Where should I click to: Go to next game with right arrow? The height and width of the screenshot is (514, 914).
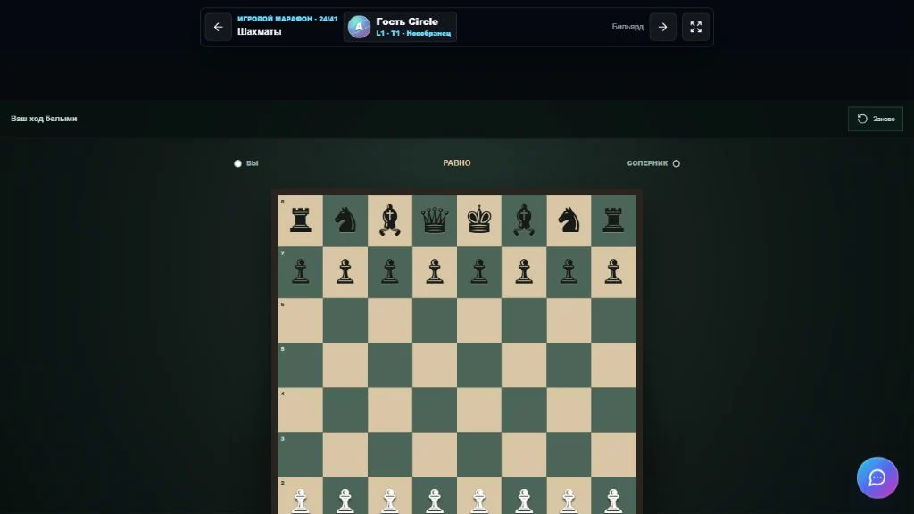(663, 27)
